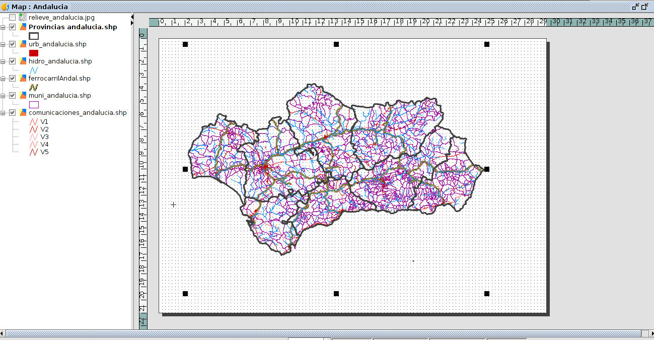Image resolution: width=654 pixels, height=340 pixels.
Task: Click the yellow-black railway symbol under ferrocarrilAndal.shp
Action: (34, 87)
